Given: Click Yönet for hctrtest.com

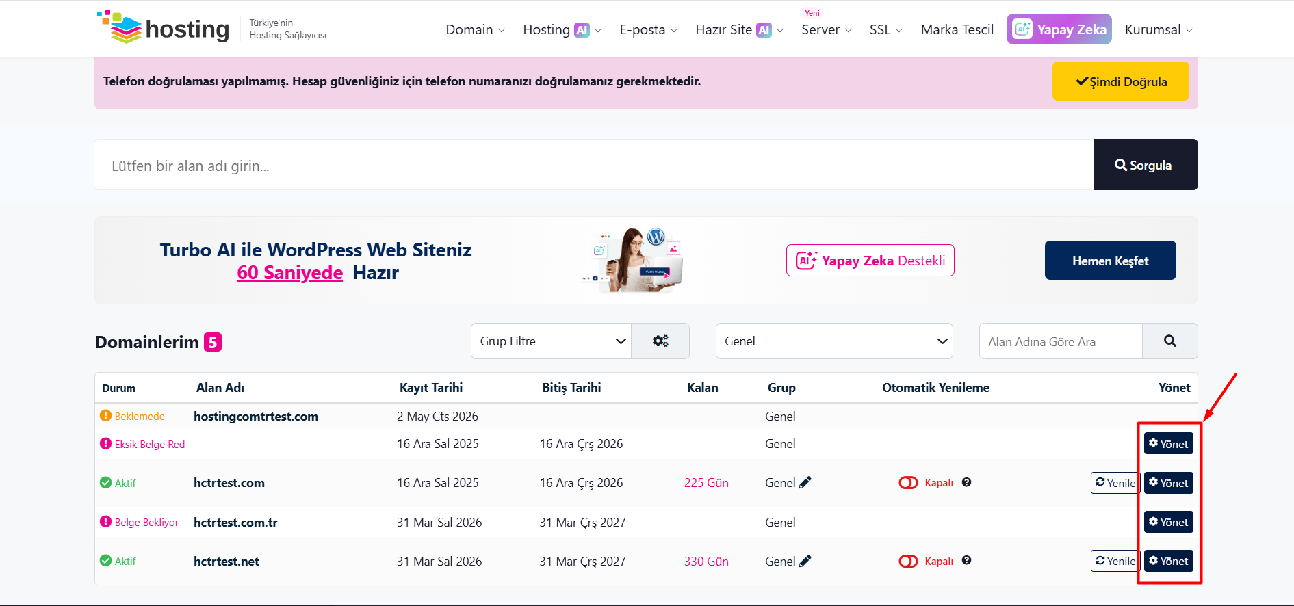Looking at the screenshot, I should coord(1169,483).
